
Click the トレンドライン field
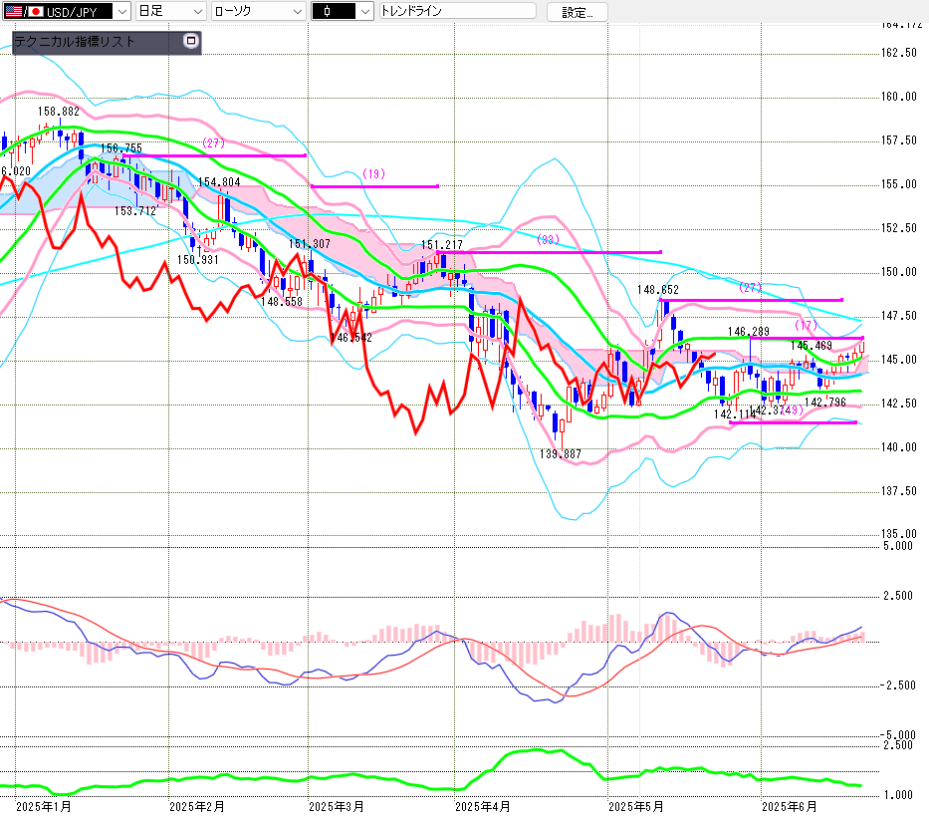(457, 11)
